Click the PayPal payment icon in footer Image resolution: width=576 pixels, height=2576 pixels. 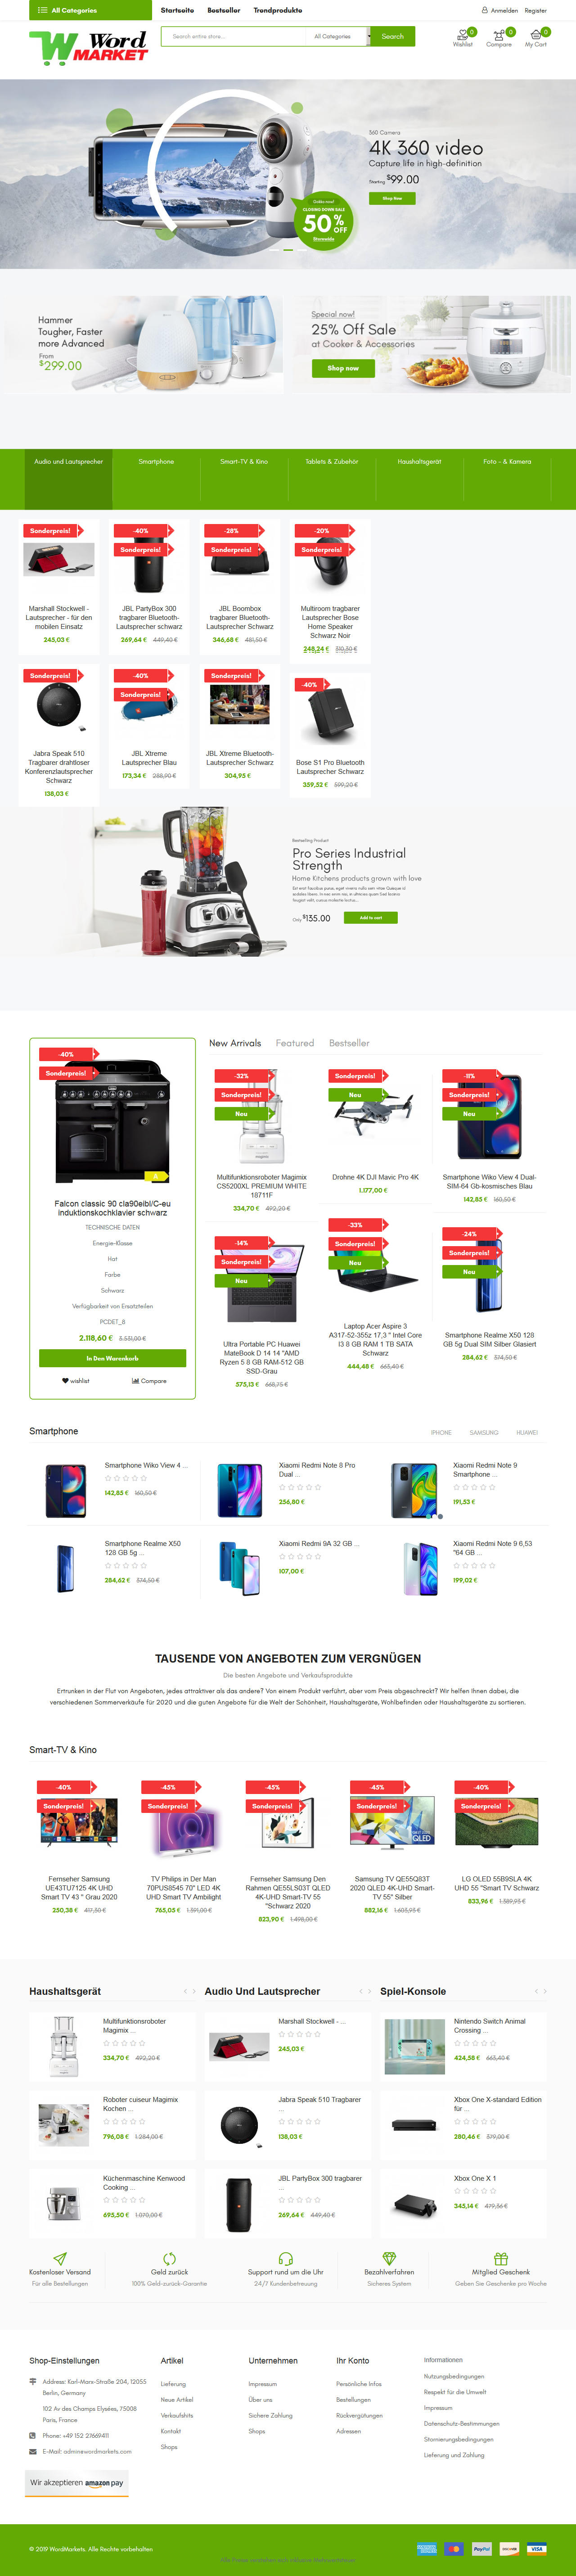click(x=481, y=2549)
